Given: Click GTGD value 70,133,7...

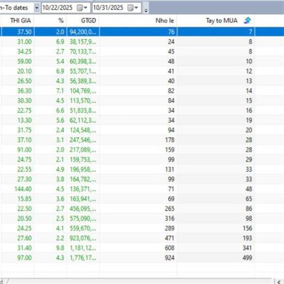Looking at the screenshot, I should pos(83,52).
